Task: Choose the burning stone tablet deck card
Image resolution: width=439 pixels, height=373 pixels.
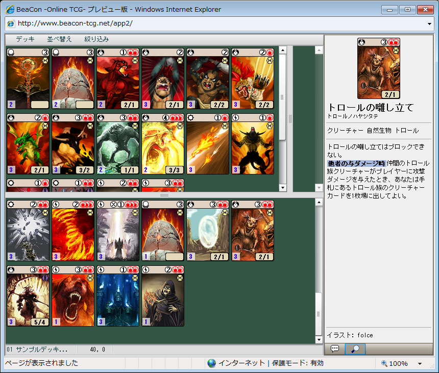Action: (x=163, y=231)
